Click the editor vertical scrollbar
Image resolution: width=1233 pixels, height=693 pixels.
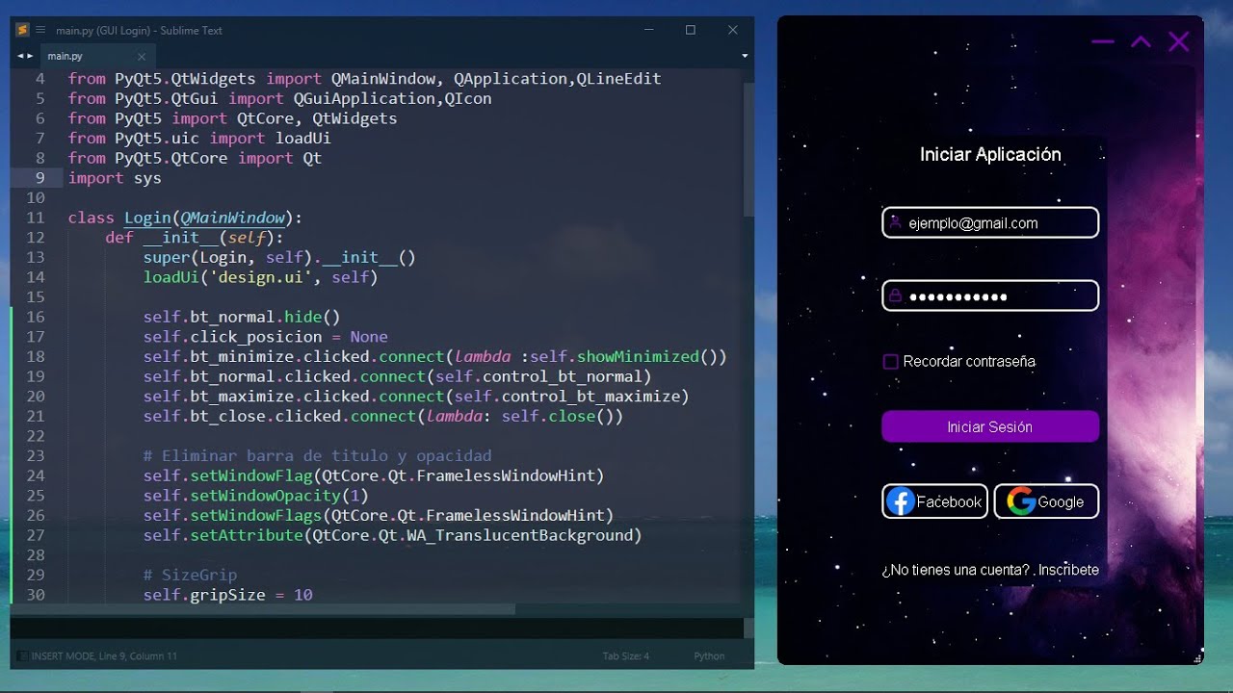[x=748, y=149]
